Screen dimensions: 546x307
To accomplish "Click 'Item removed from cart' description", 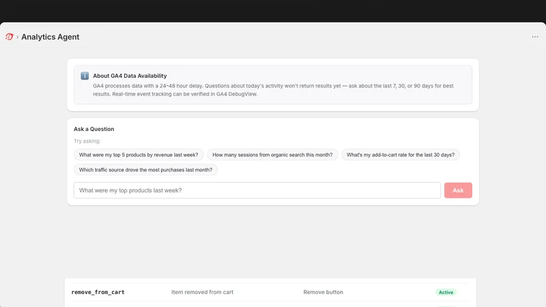I will 202,293.
